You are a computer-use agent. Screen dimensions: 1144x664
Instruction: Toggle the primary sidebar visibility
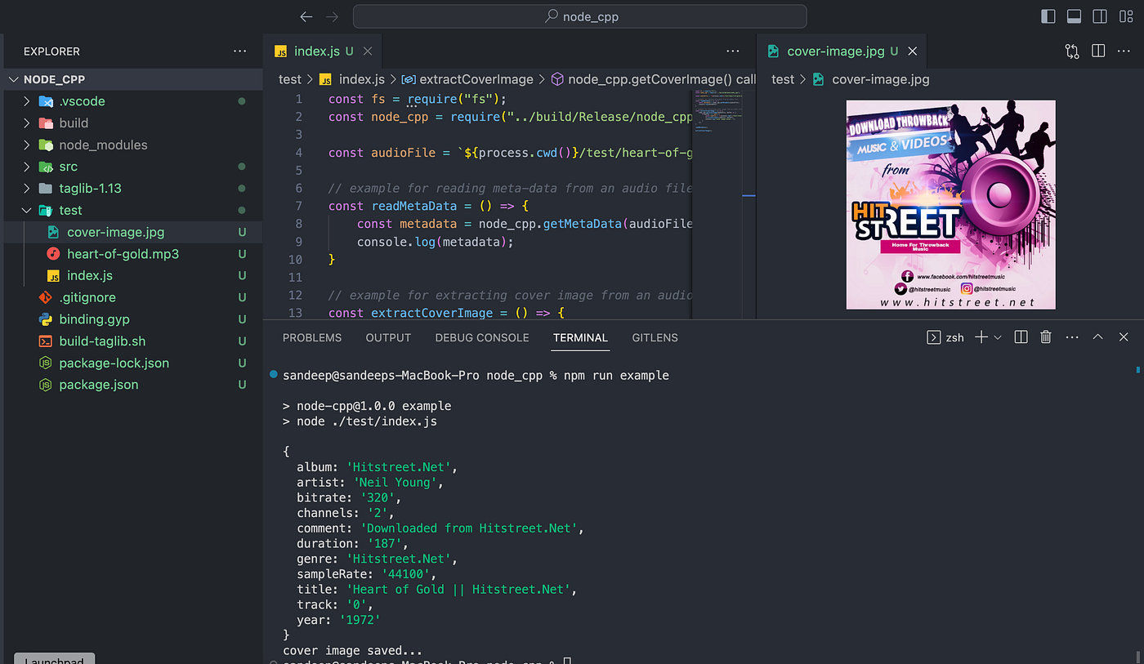click(1048, 16)
